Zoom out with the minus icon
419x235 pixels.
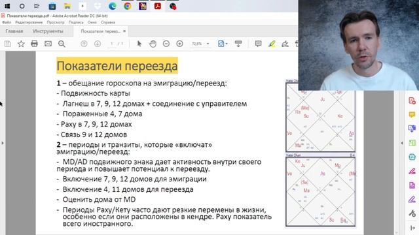pyautogui.click(x=166, y=44)
